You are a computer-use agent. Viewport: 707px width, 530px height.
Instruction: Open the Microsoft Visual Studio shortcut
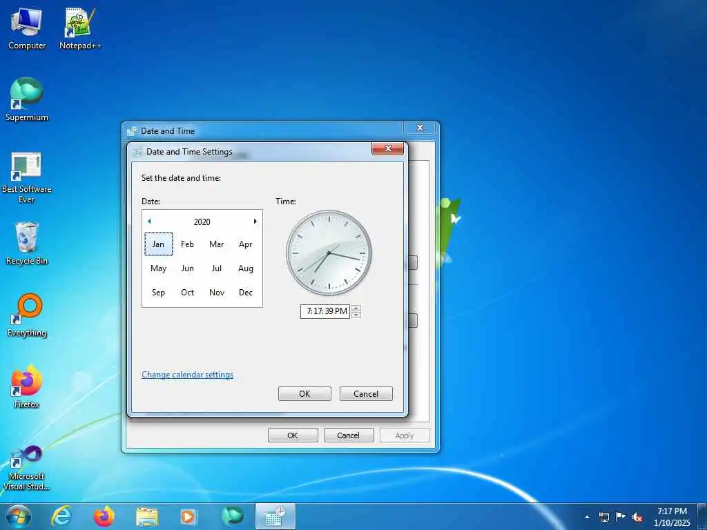point(27,468)
